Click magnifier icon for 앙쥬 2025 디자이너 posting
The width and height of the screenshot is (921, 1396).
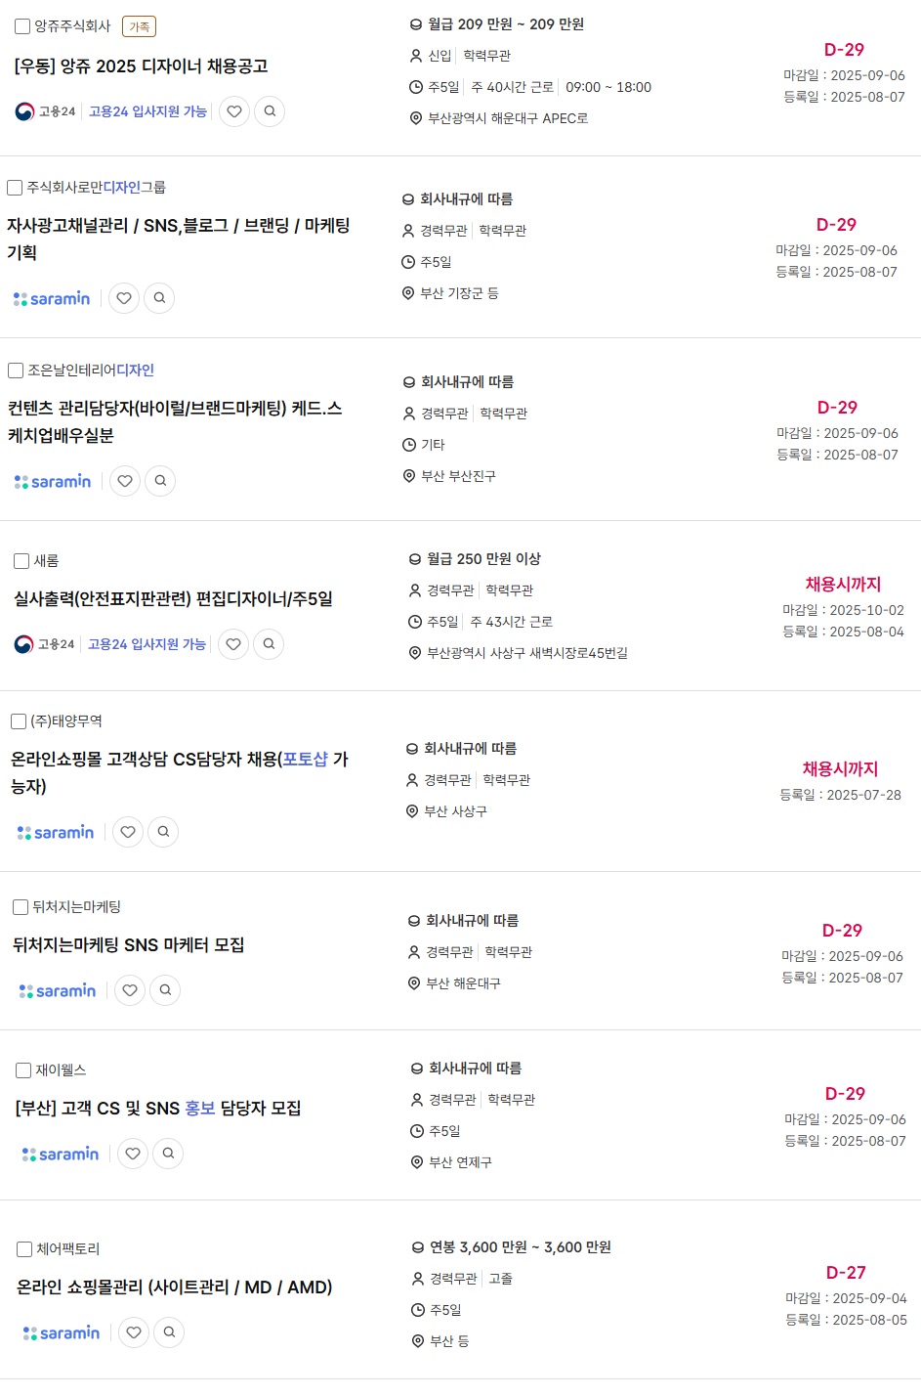(270, 111)
